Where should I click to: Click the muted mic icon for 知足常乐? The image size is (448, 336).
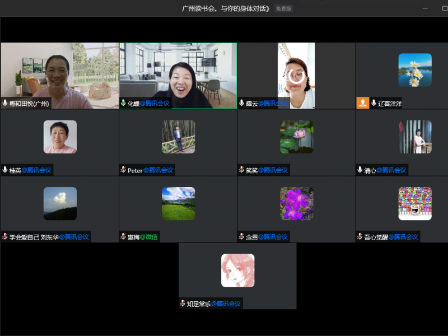[x=183, y=304]
